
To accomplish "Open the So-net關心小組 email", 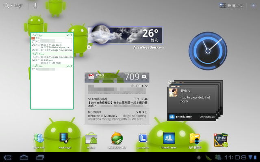I will 117,102.
